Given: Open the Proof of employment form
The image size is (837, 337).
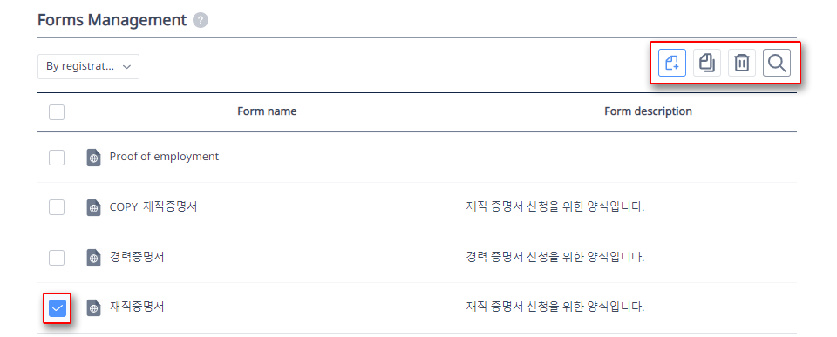Looking at the screenshot, I should tap(164, 157).
